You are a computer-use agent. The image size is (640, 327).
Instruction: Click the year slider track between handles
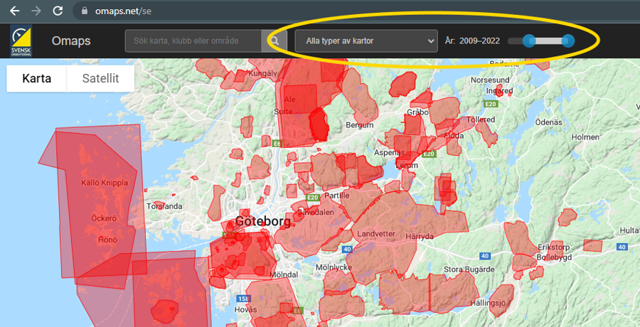(548, 41)
